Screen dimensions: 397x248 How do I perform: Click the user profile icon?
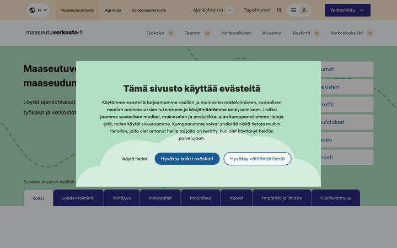[304, 10]
